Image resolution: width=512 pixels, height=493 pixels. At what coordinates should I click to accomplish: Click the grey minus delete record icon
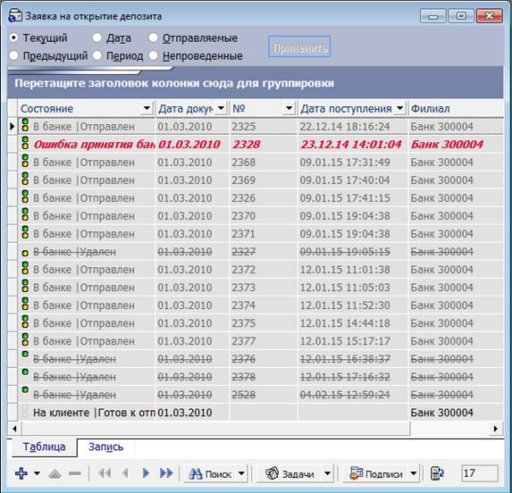pyautogui.click(x=75, y=473)
